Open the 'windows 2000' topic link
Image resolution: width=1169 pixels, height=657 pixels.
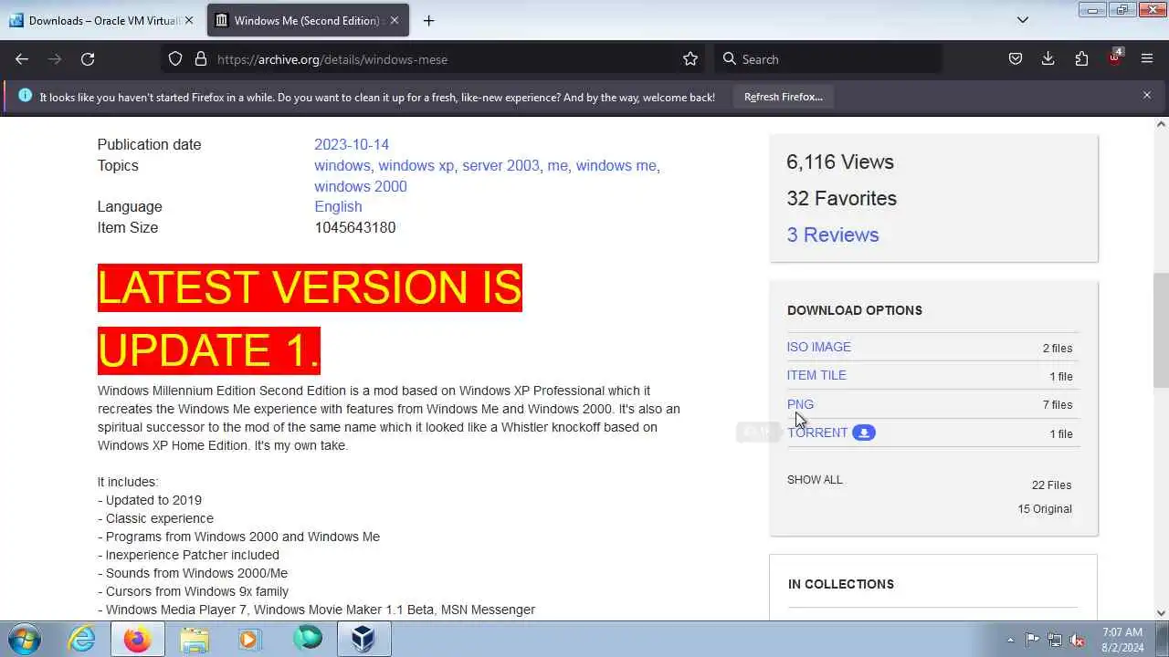[361, 186]
